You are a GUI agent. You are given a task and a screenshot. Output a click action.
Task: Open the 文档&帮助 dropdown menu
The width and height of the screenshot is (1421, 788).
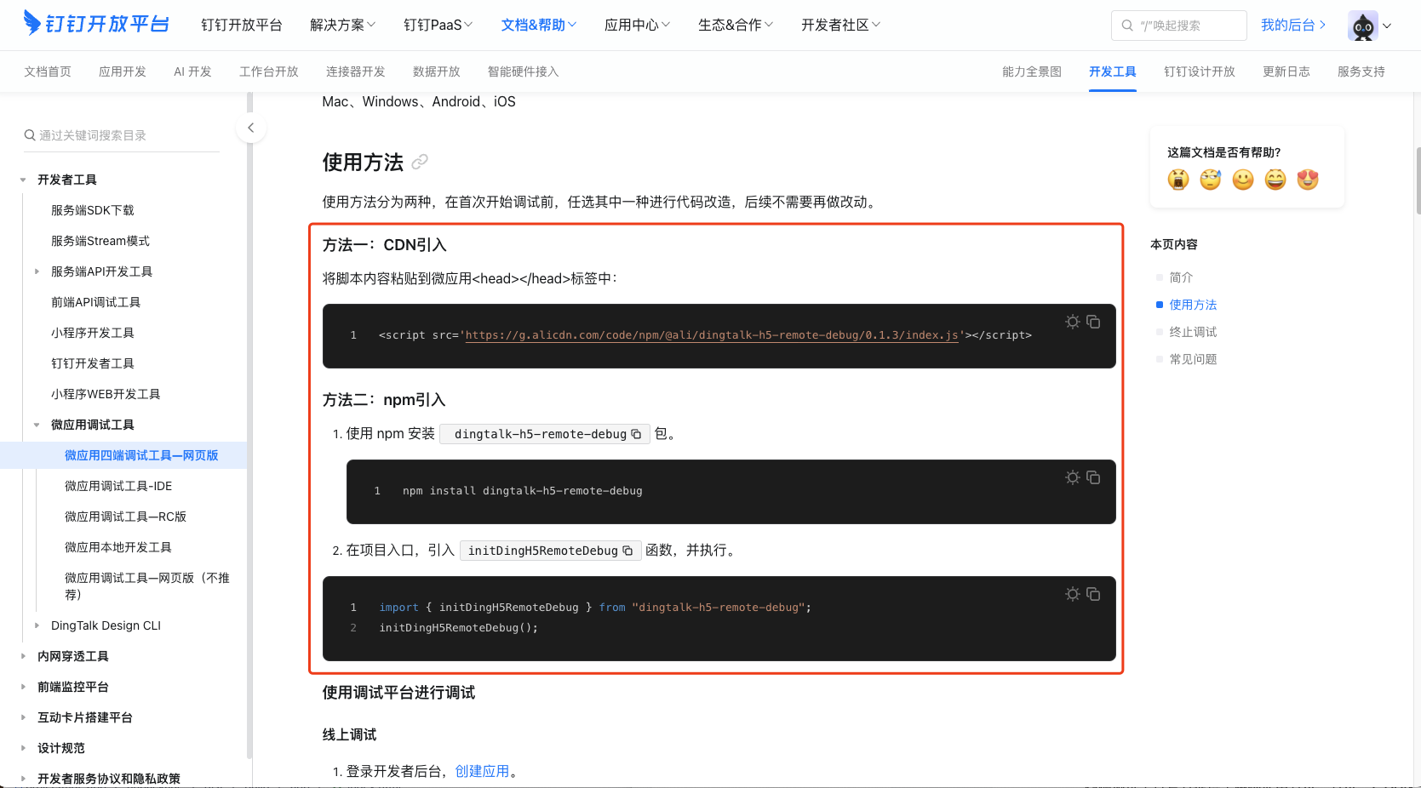pyautogui.click(x=539, y=26)
